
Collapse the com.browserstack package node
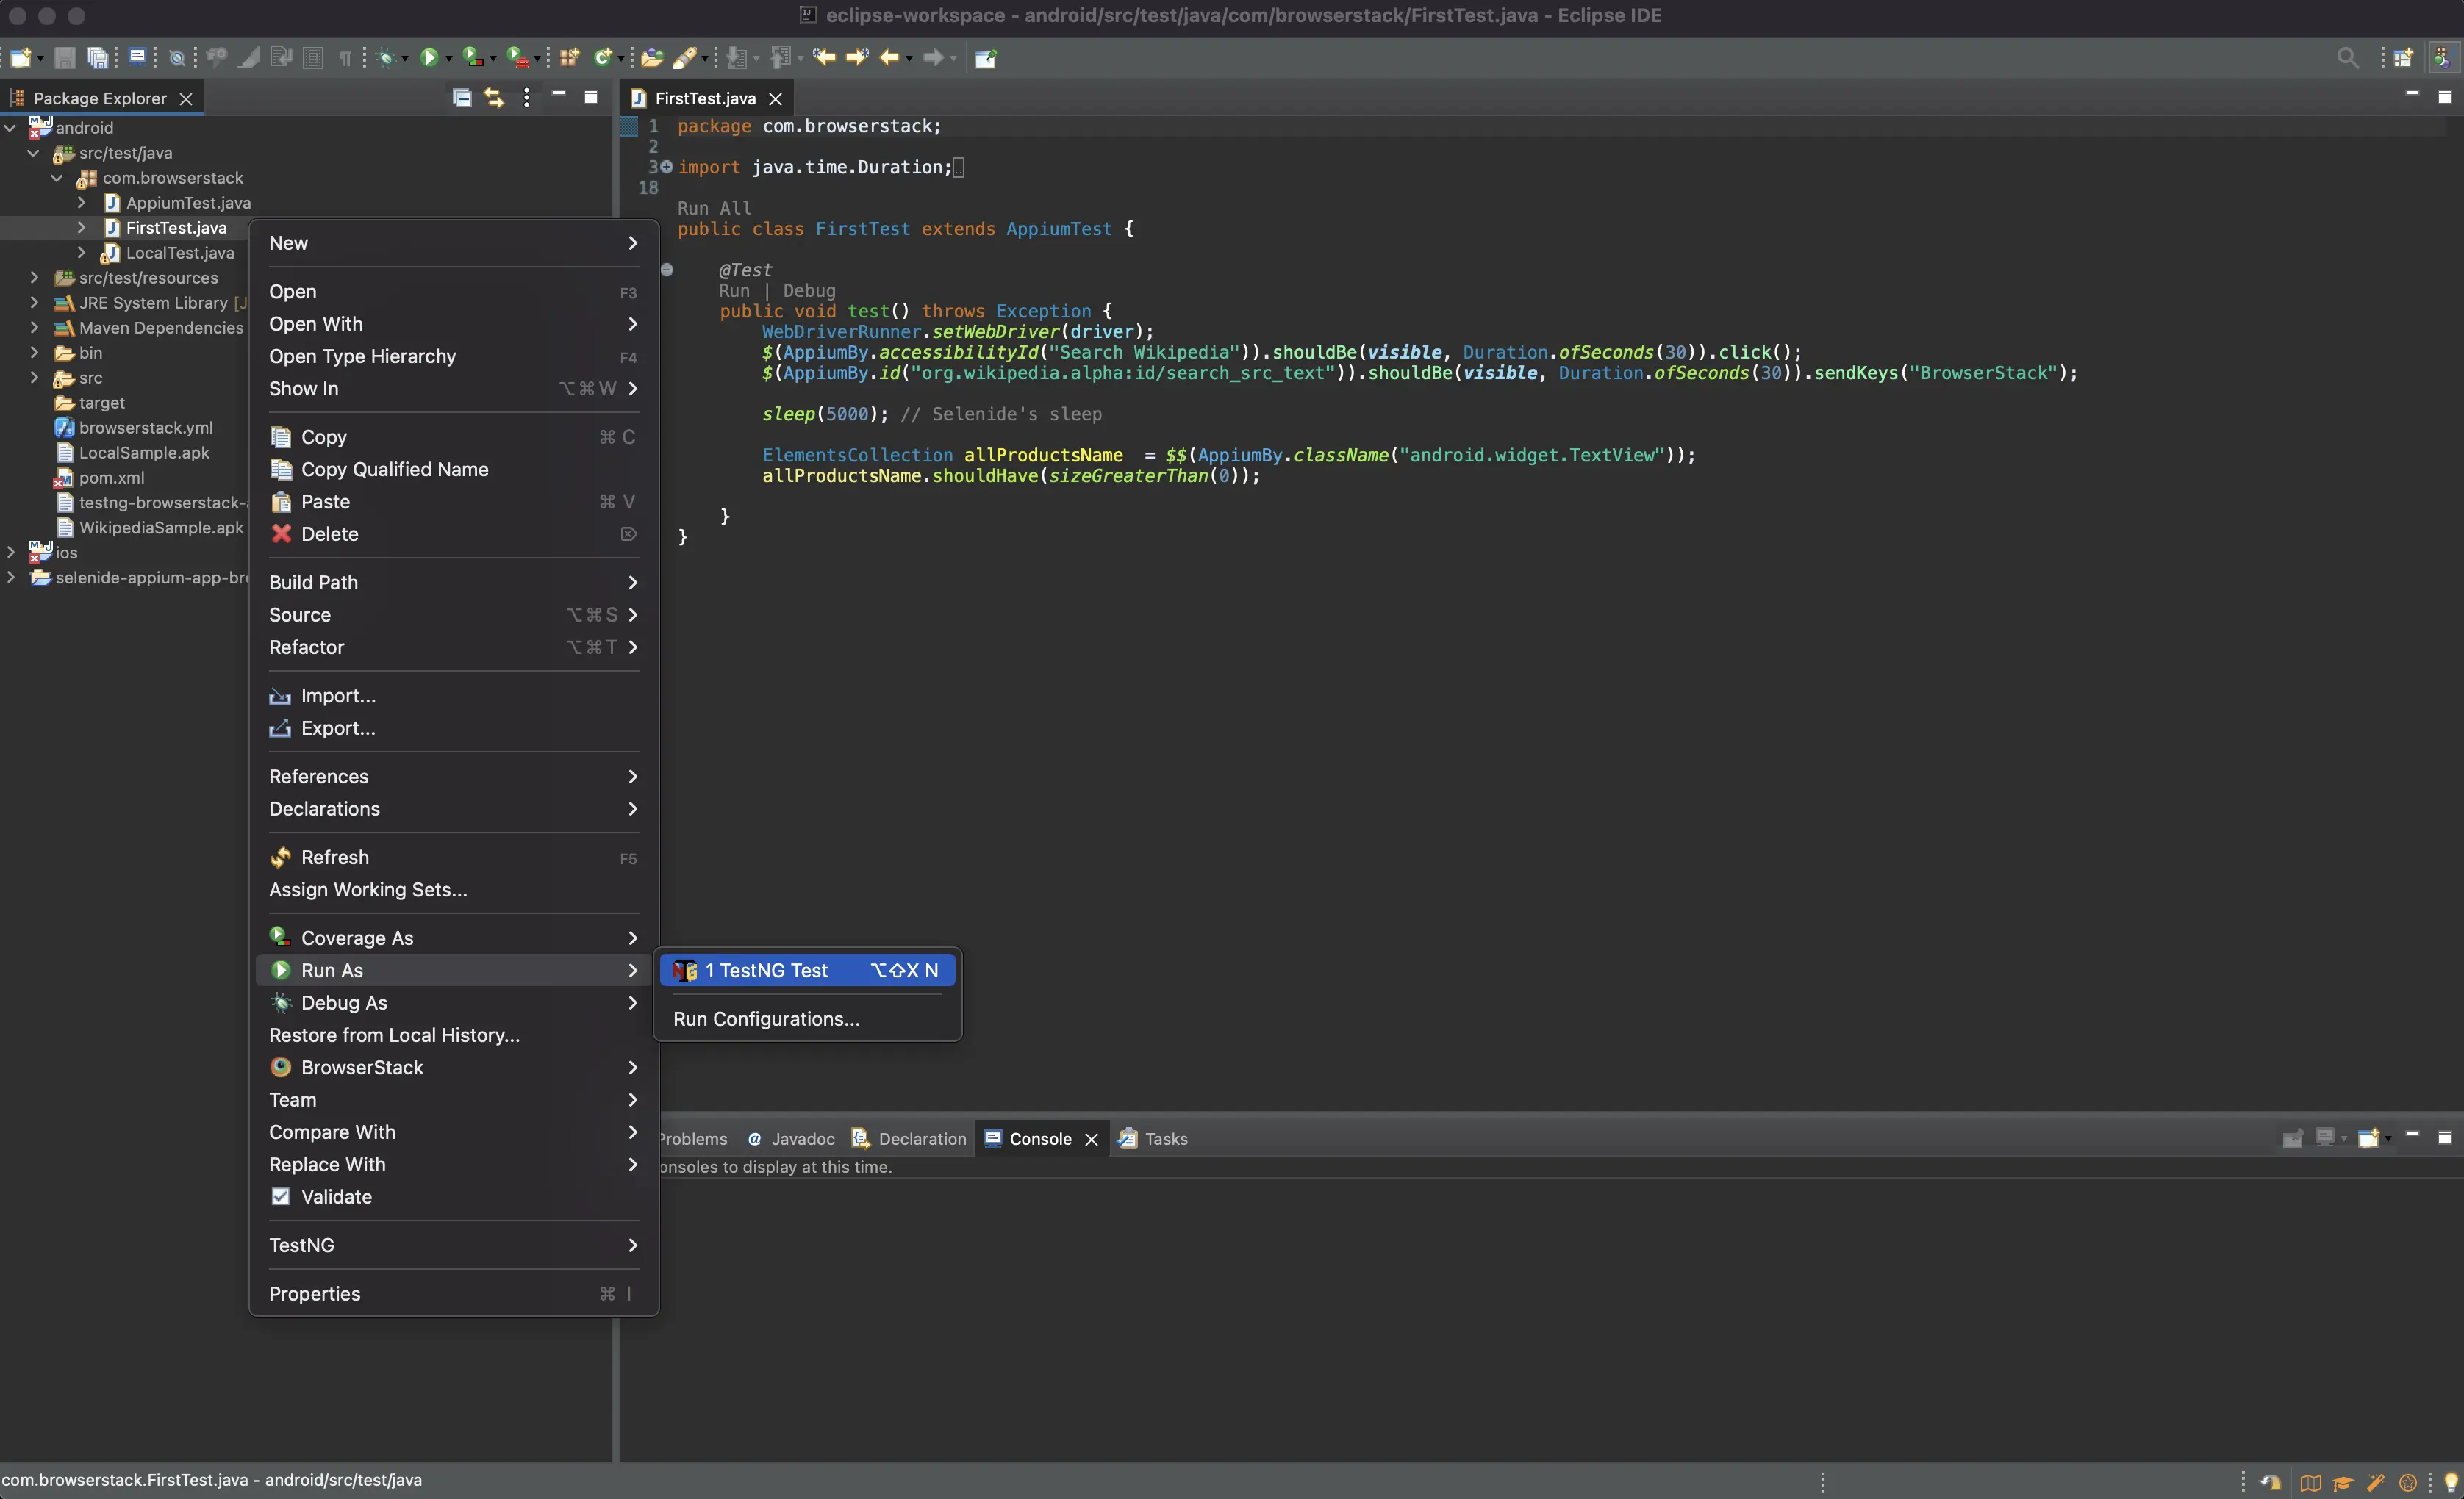(57, 178)
